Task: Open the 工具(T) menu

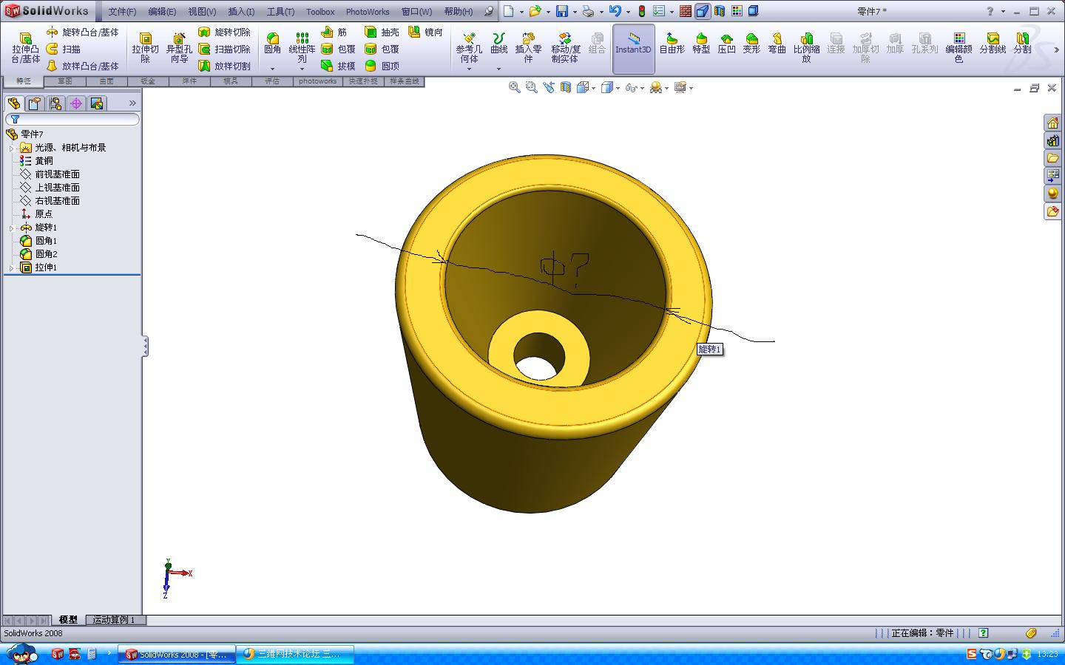Action: (x=280, y=12)
